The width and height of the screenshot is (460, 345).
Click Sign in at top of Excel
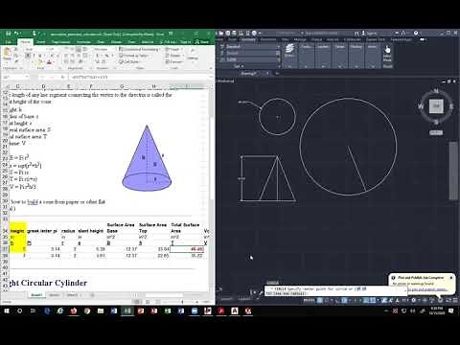coord(186,42)
